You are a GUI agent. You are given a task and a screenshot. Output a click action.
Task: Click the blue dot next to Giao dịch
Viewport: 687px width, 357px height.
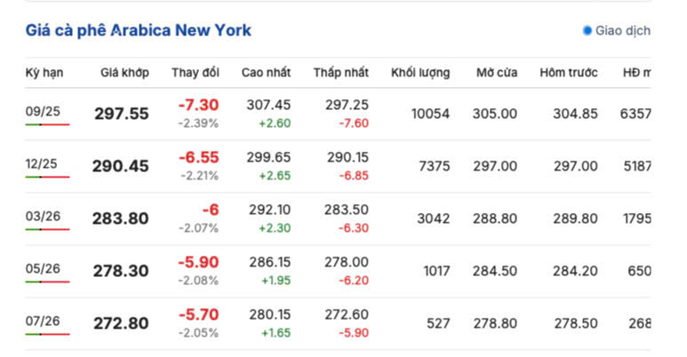[587, 30]
